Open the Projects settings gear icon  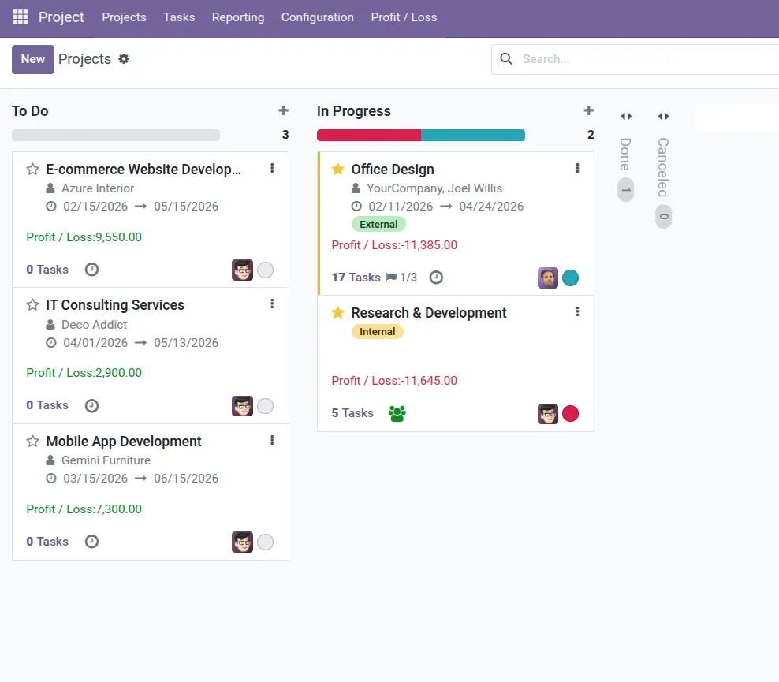point(124,58)
